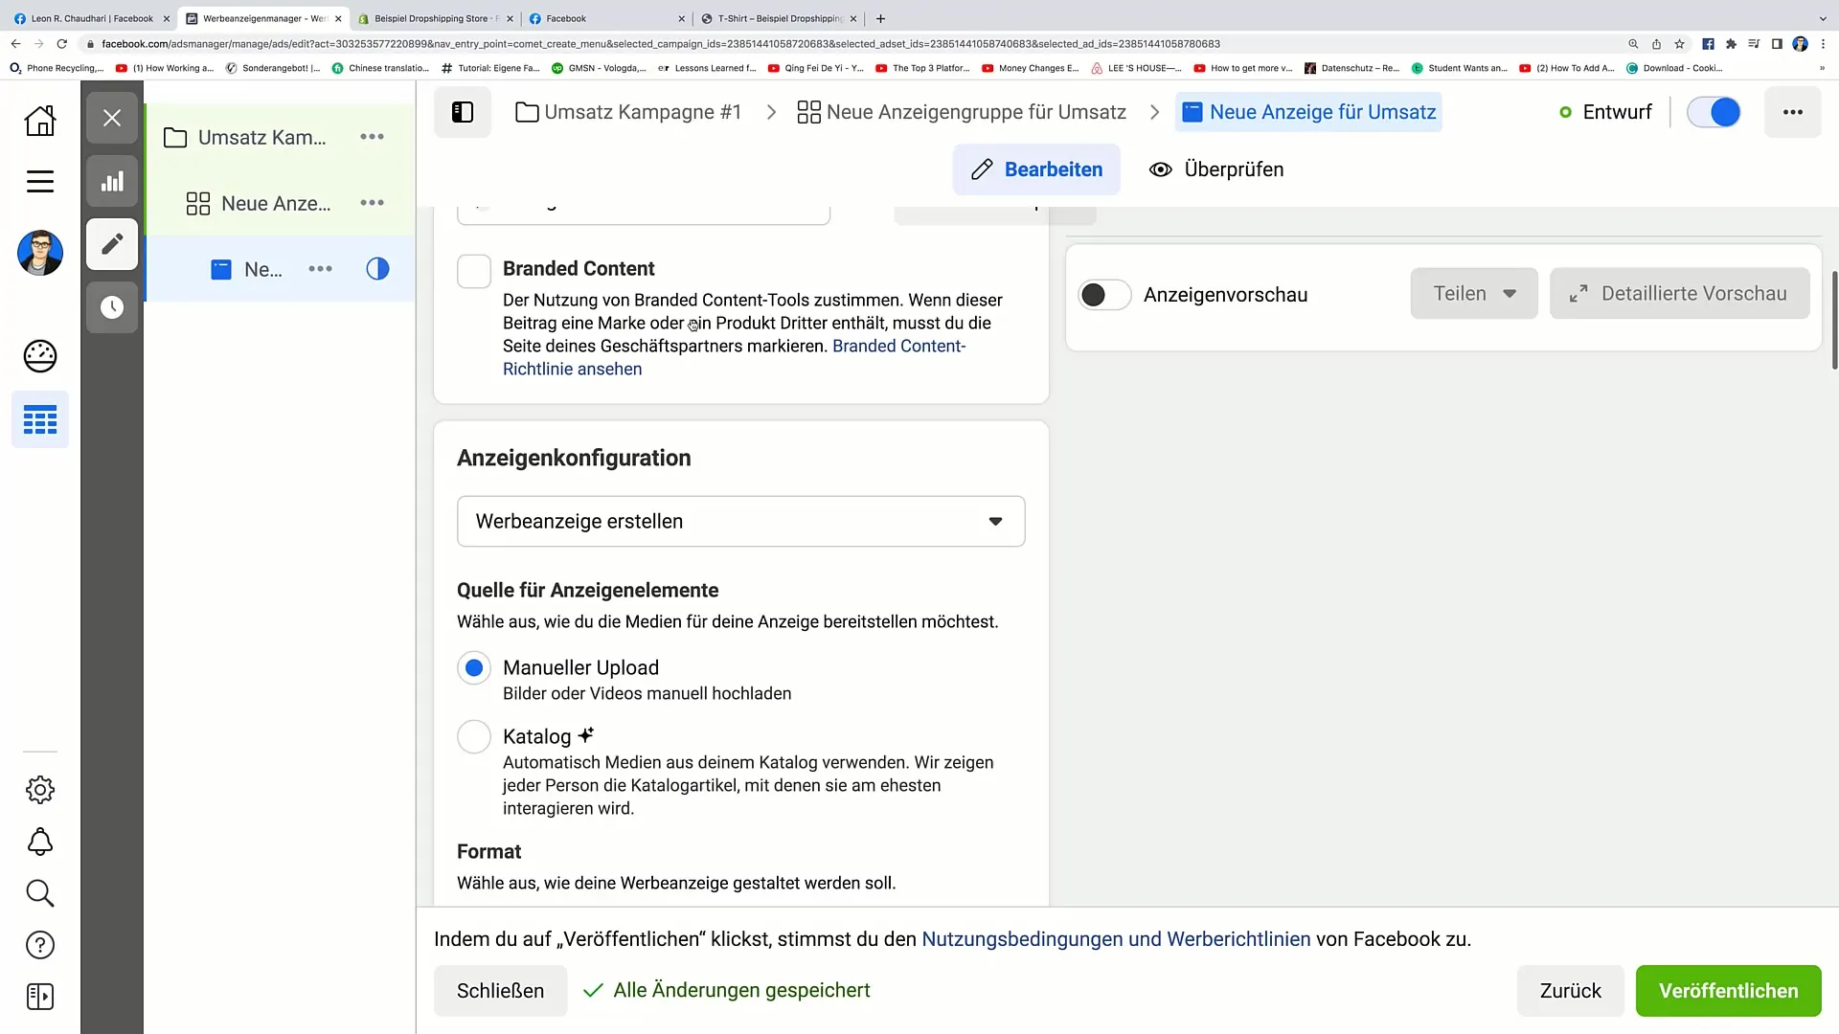
Task: Select the pencil edit icon
Action: [x=112, y=244]
